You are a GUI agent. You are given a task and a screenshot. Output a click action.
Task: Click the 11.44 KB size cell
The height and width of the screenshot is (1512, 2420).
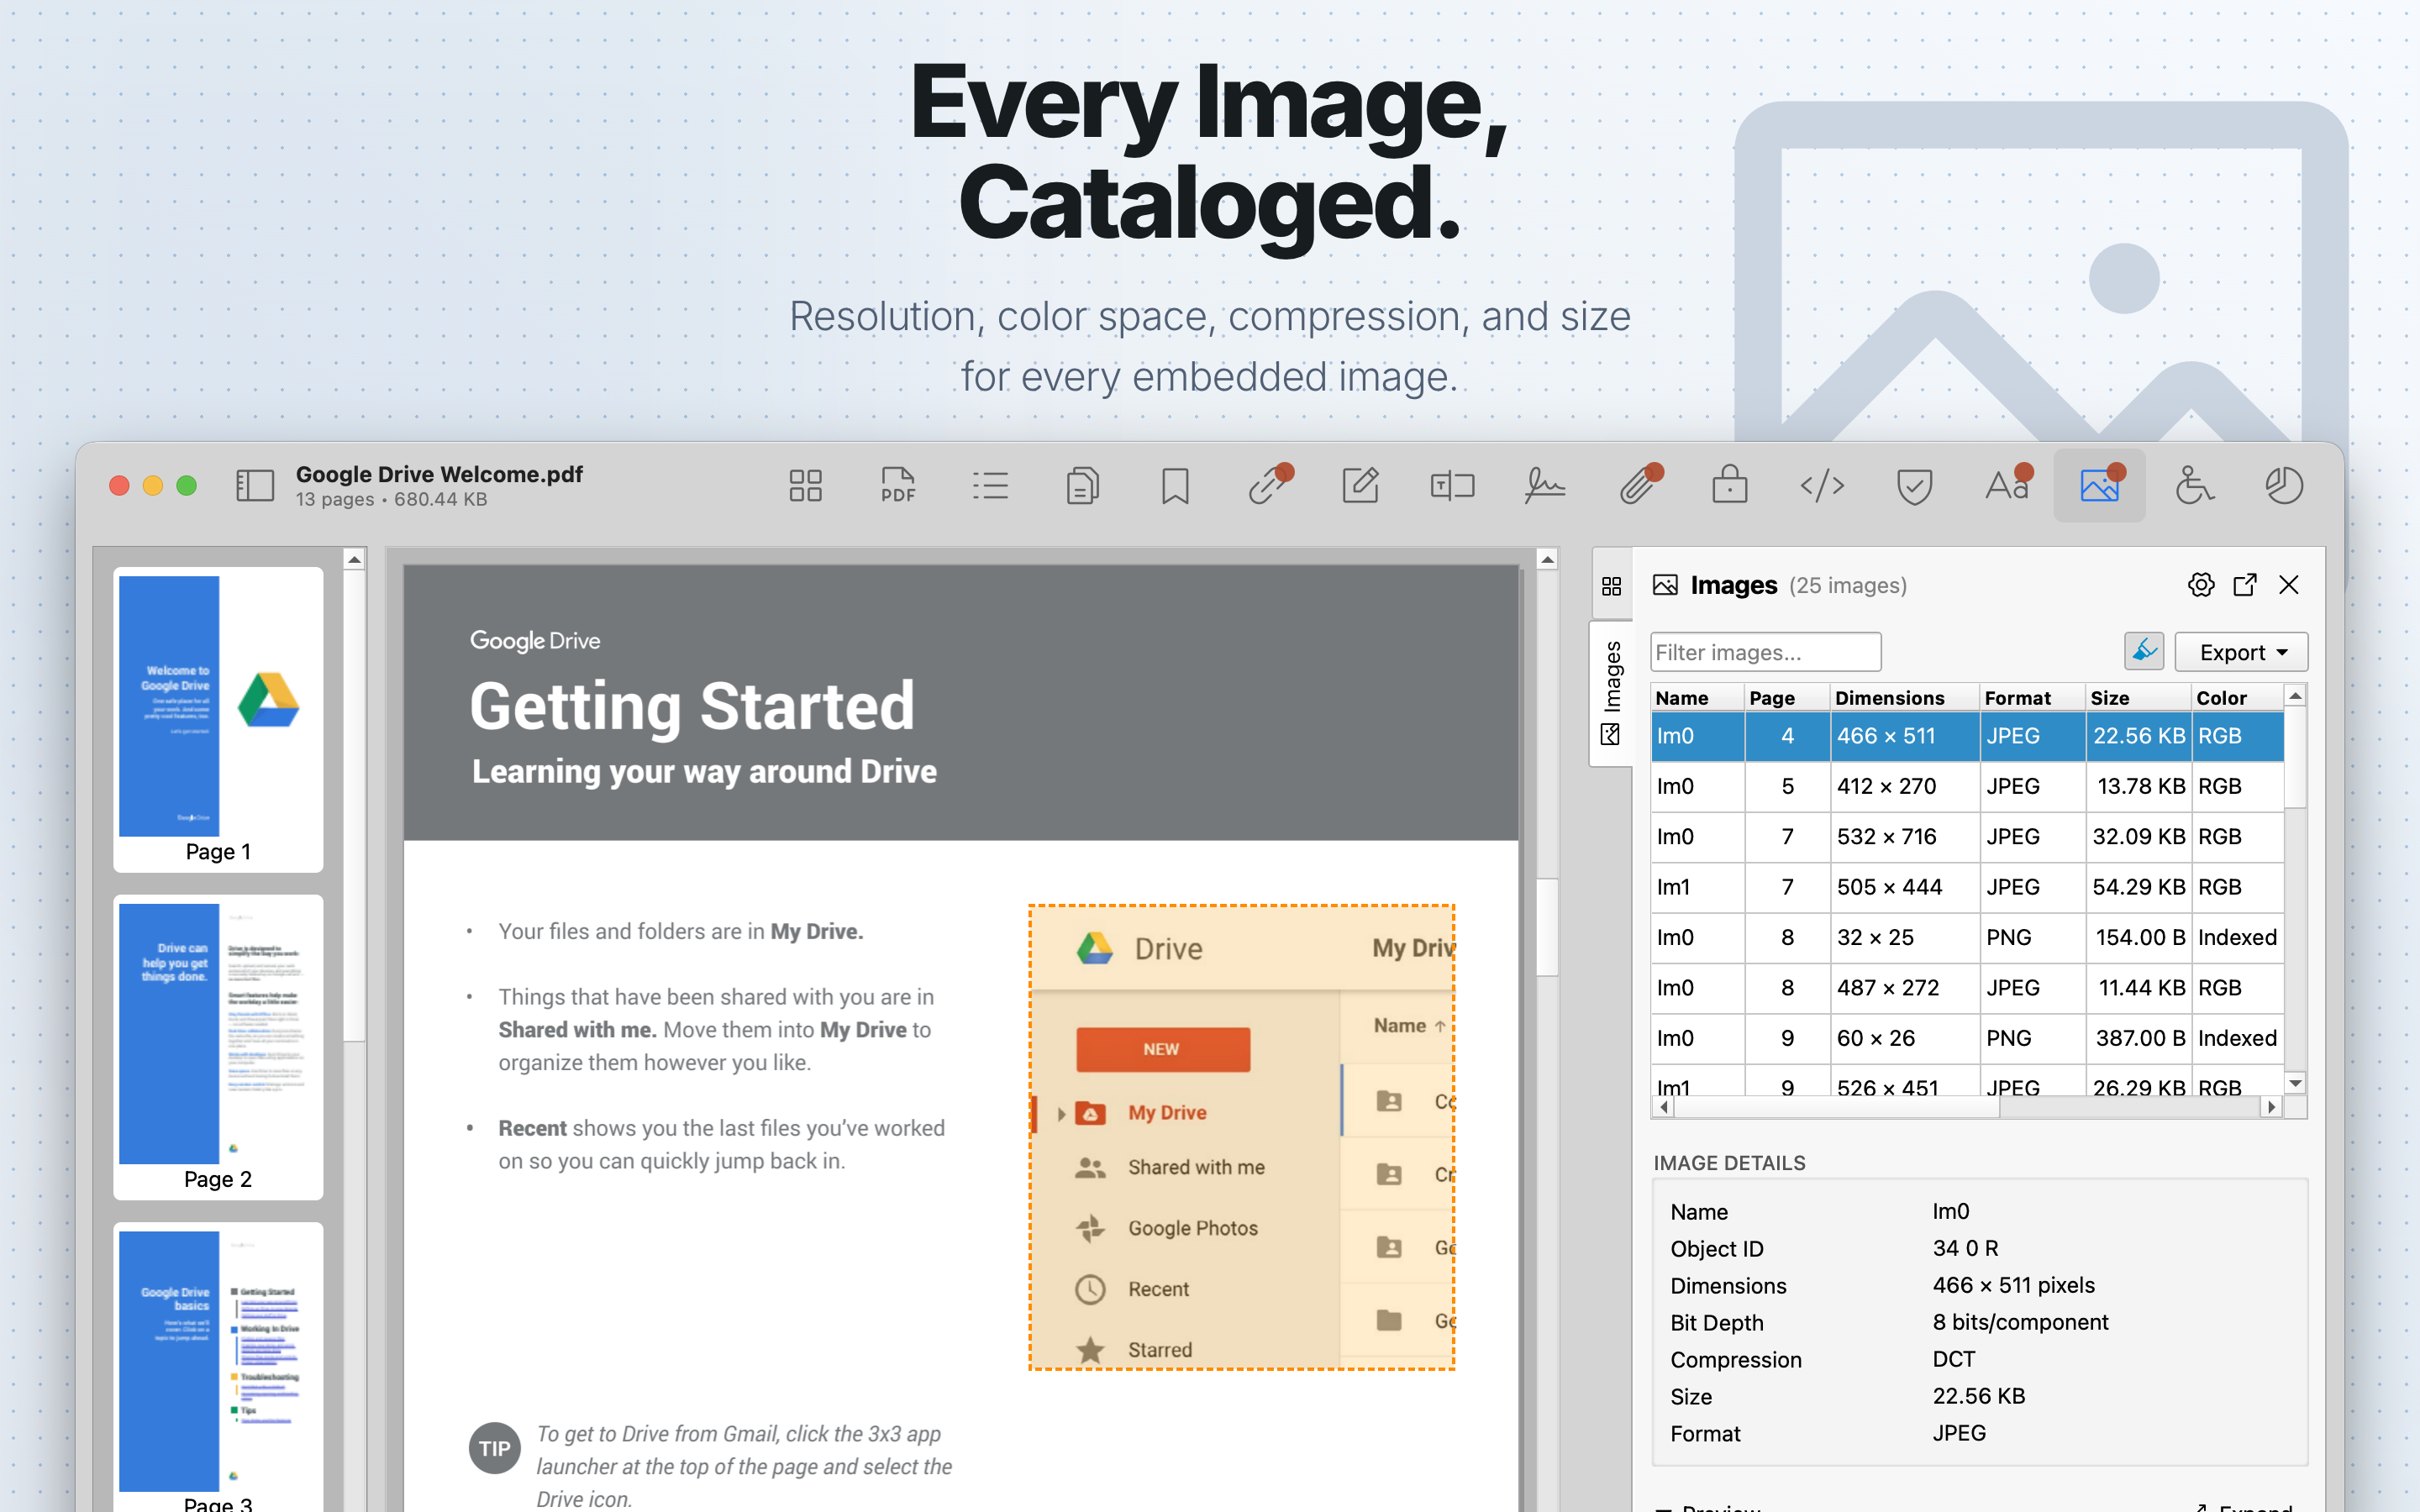click(x=2141, y=988)
